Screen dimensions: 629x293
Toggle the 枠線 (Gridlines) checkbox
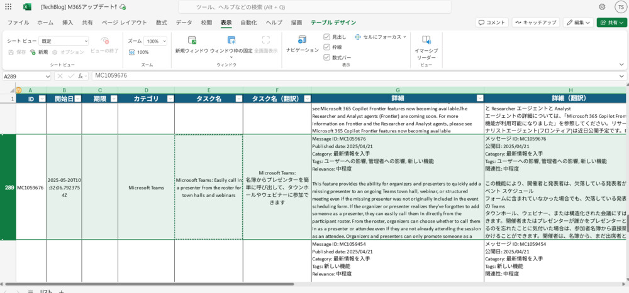point(326,47)
